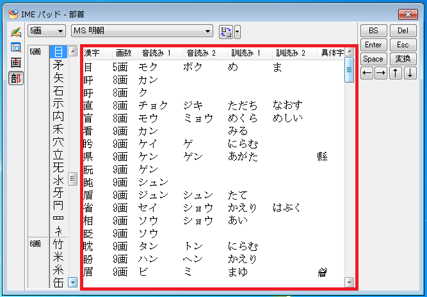This screenshot has width=427, height=297.
Task: Select the 盻 kanji row with ケイ
Action: 214,144
